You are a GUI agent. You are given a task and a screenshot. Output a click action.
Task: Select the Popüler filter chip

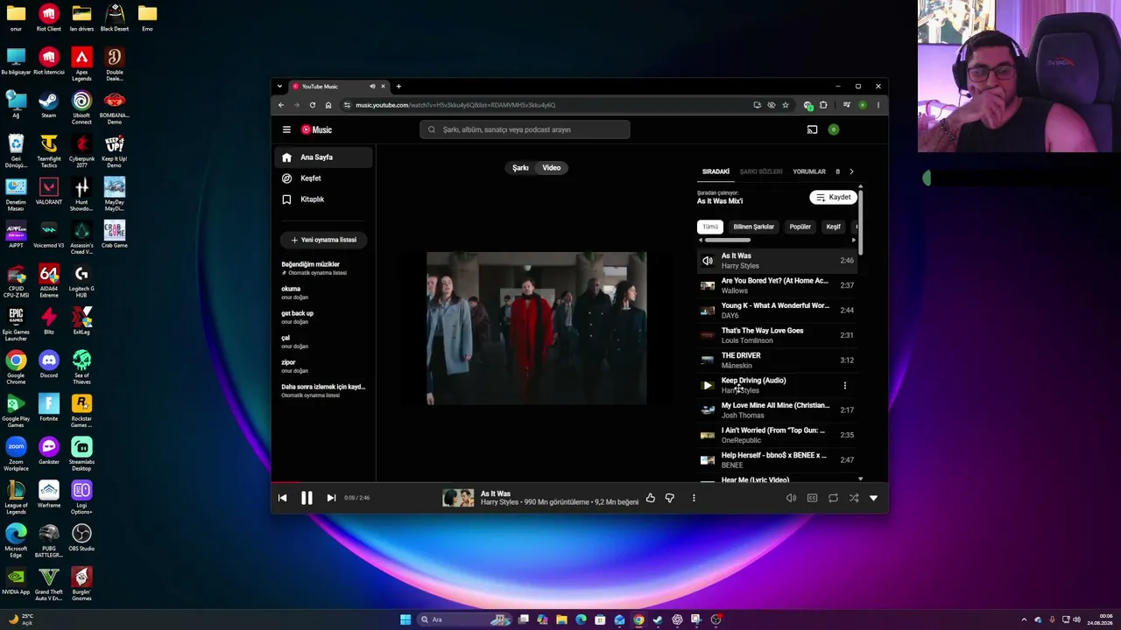pyautogui.click(x=800, y=227)
